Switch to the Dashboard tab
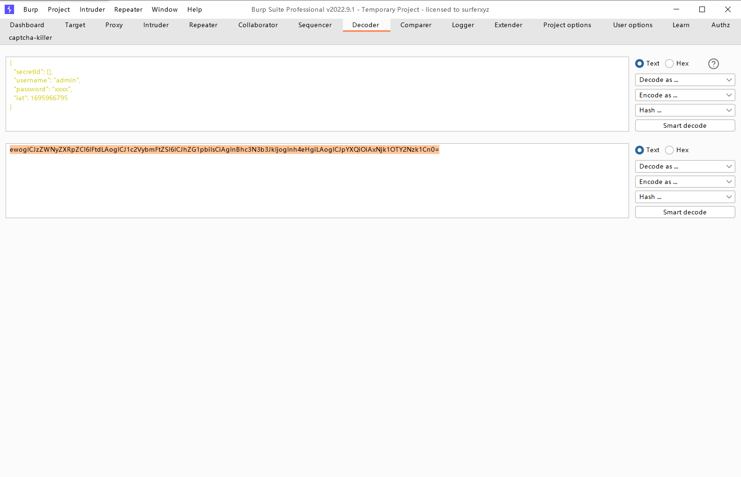 click(27, 25)
